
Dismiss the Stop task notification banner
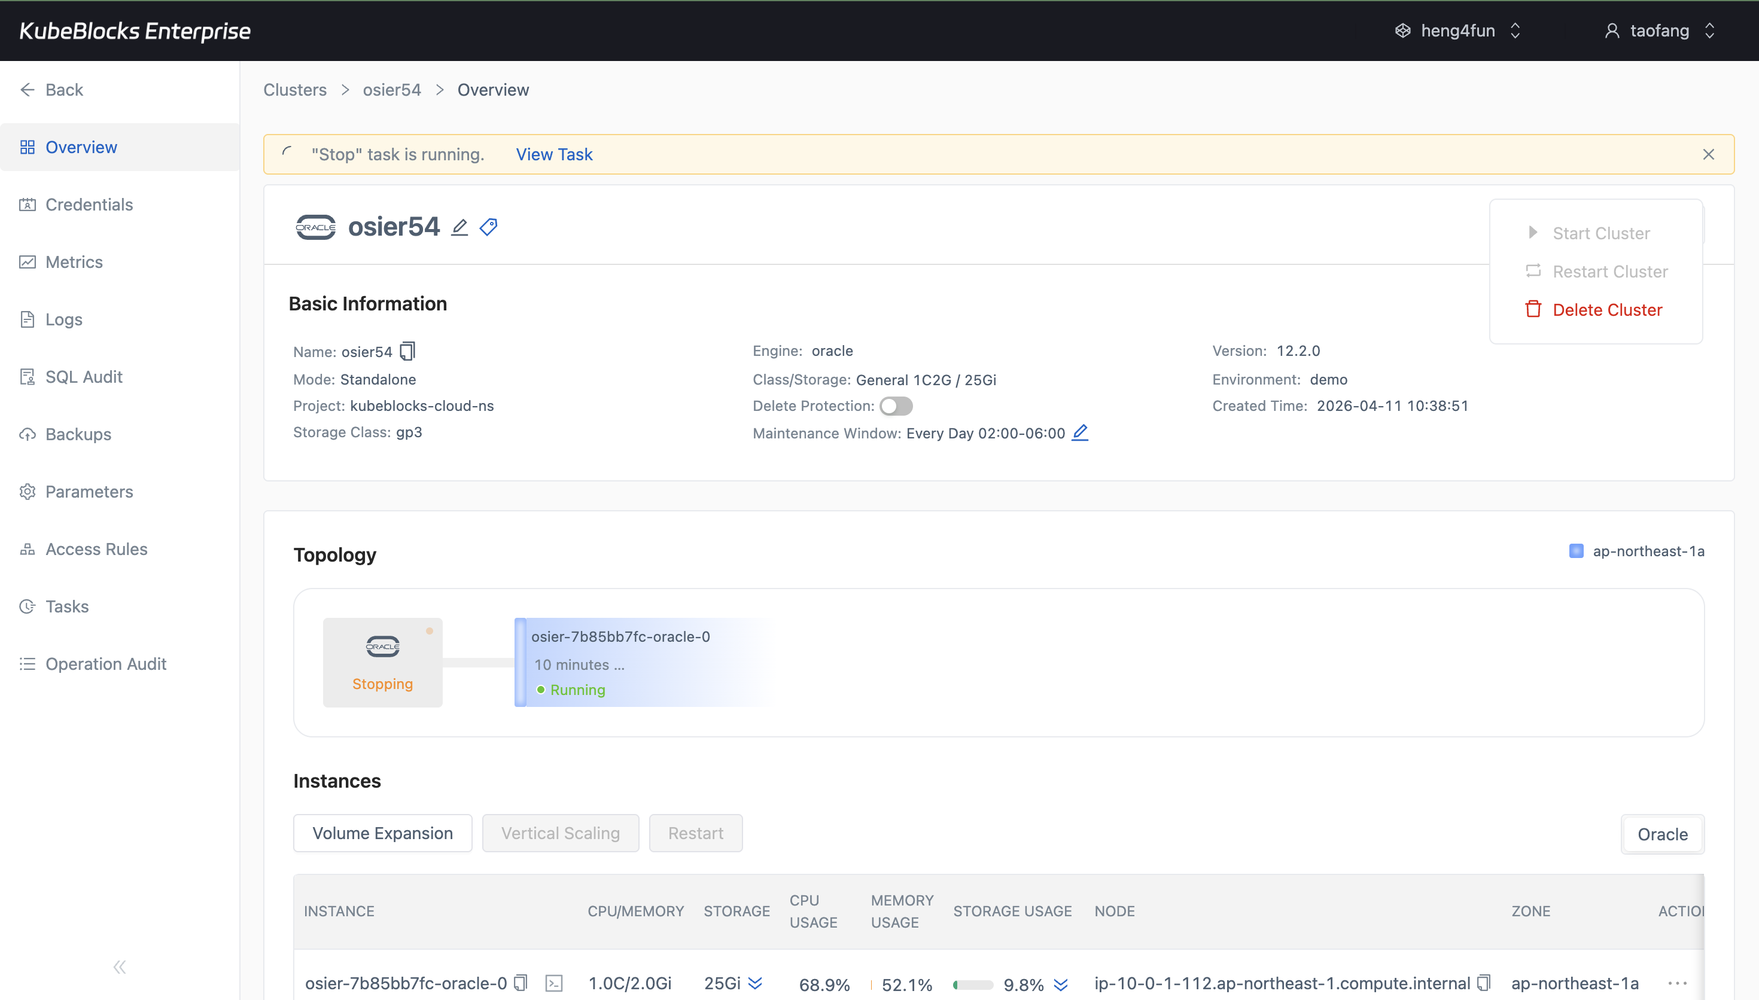(x=1709, y=154)
